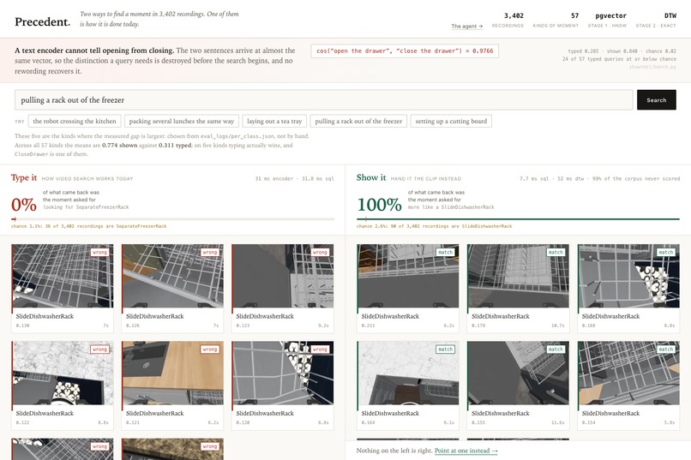Click "HAND IT THE CLIP INSTEAD" subtitle

point(426,179)
